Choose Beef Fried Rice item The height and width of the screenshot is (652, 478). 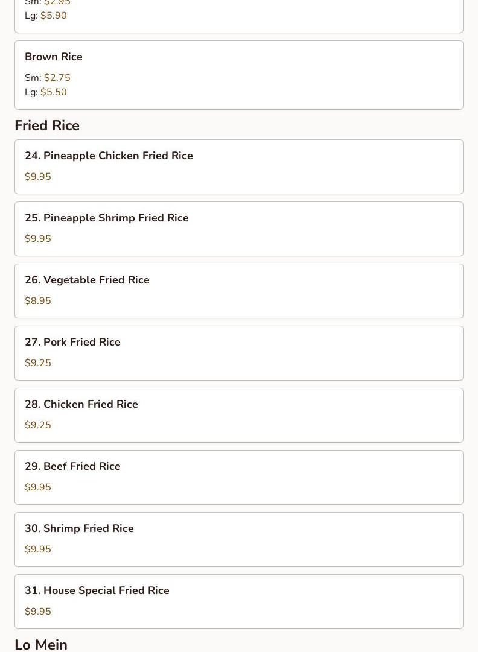coord(72,466)
